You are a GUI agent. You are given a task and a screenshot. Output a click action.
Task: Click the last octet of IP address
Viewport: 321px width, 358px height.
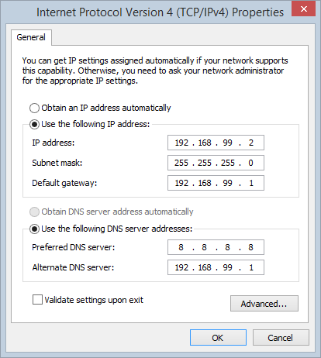(x=251, y=143)
